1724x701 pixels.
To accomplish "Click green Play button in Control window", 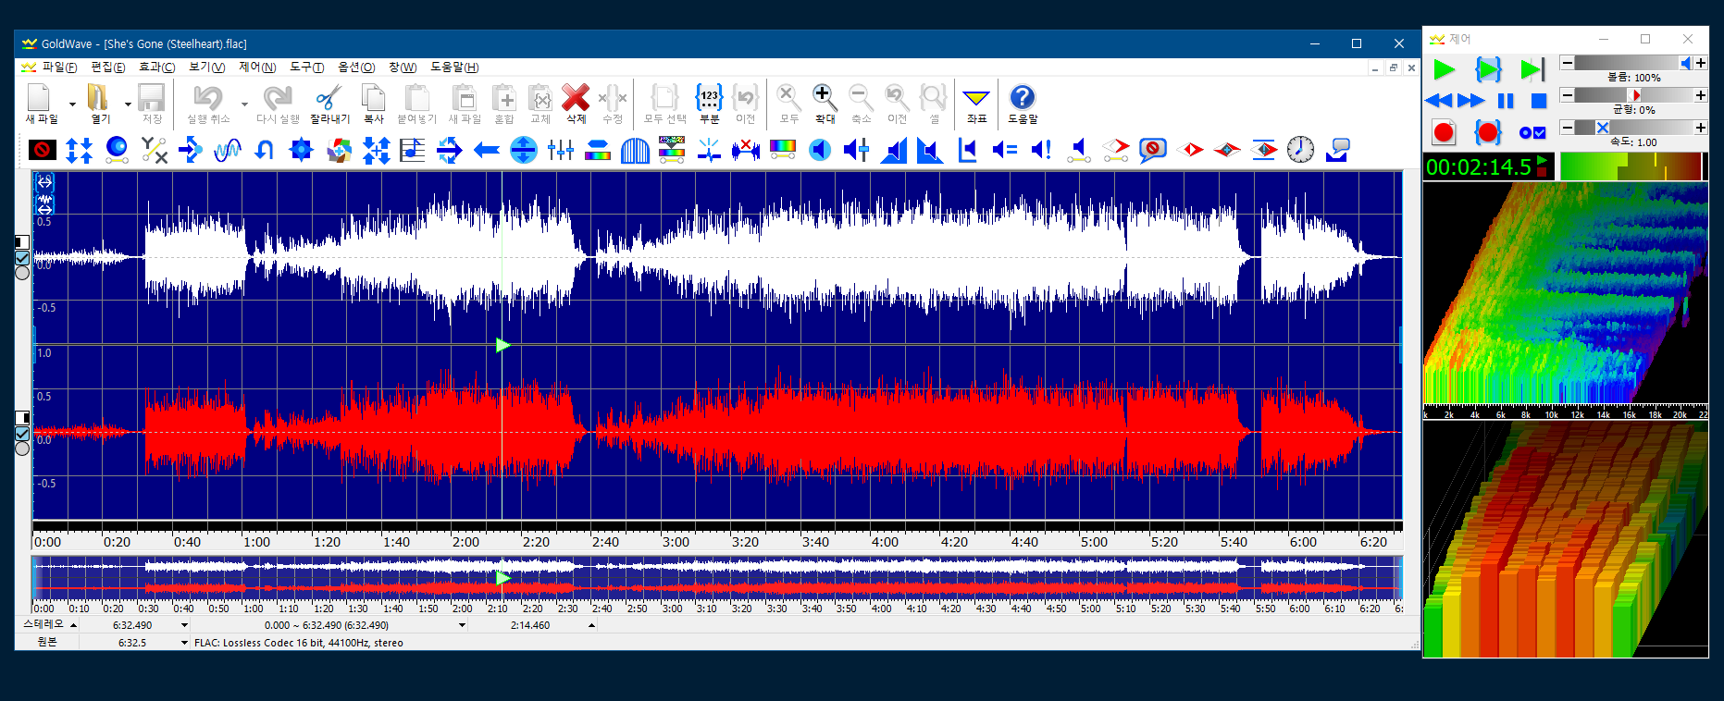I will [1444, 69].
